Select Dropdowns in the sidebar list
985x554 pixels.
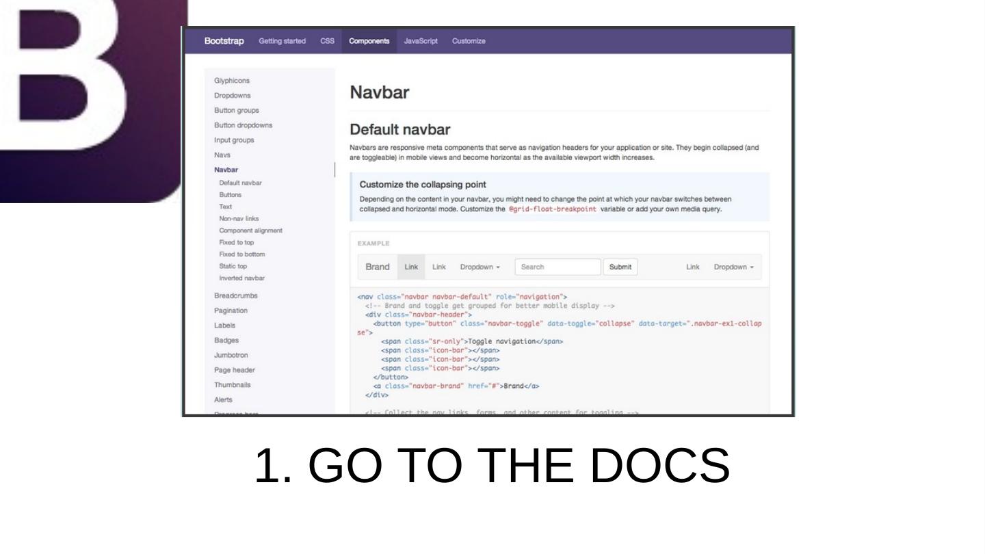pyautogui.click(x=233, y=96)
